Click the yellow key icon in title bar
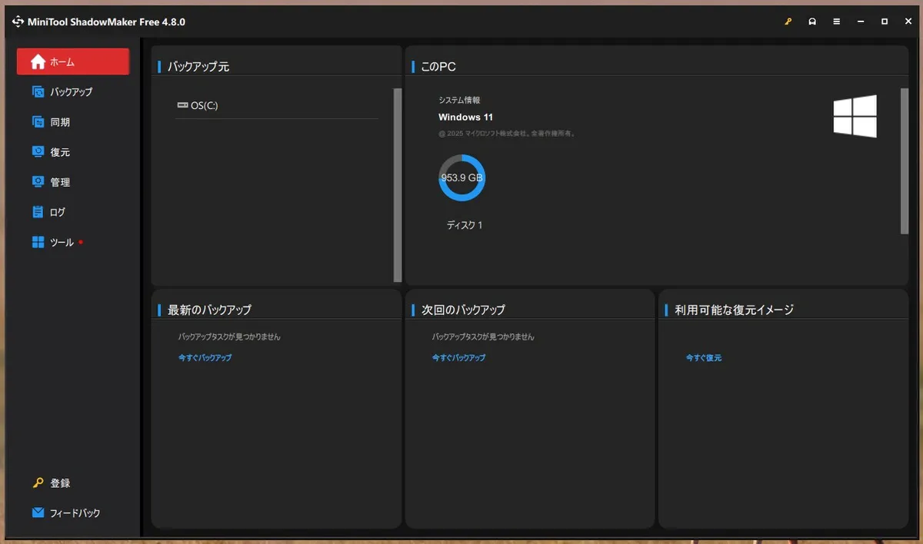The image size is (923, 544). click(x=788, y=22)
